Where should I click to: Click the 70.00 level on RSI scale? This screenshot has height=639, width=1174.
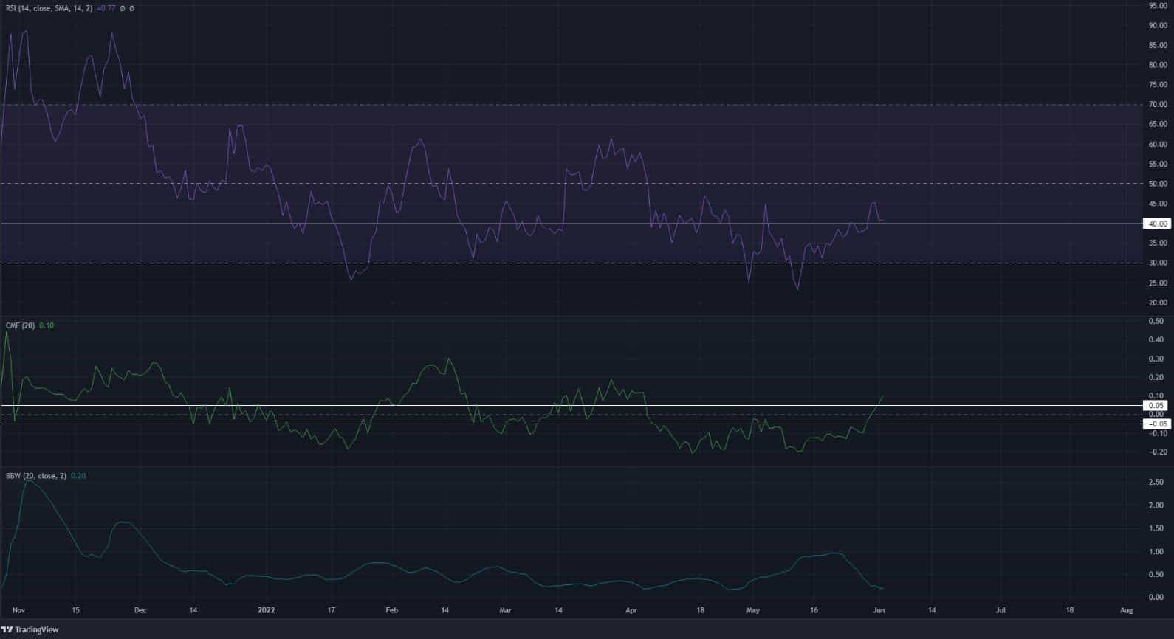tap(1158, 105)
